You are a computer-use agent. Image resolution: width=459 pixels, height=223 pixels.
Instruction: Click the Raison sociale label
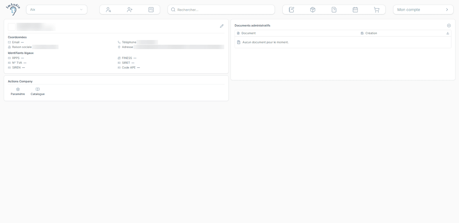pos(22,47)
